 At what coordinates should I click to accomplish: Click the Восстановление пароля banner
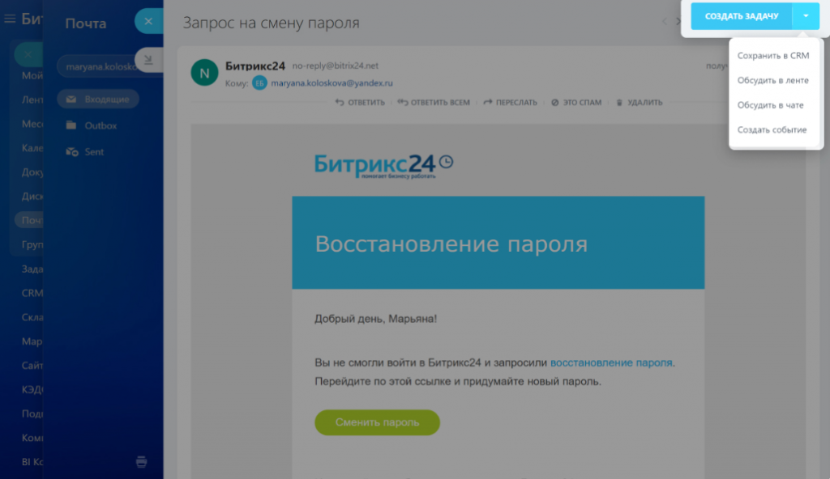click(x=498, y=243)
